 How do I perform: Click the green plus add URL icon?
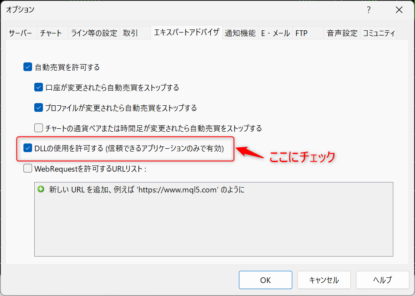[41, 189]
